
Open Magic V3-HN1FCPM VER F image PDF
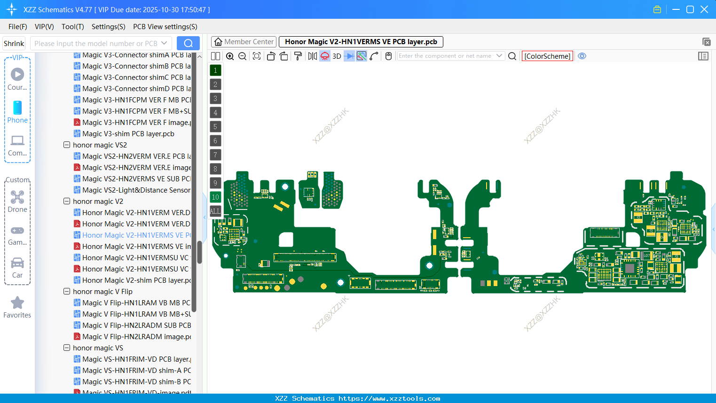pos(132,122)
